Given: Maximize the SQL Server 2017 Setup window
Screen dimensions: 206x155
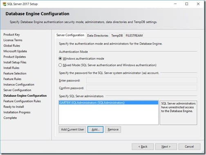Looking at the screenshot, I should (187, 4).
